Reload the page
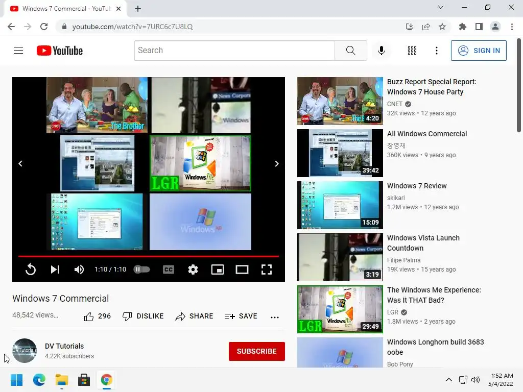 click(x=44, y=27)
